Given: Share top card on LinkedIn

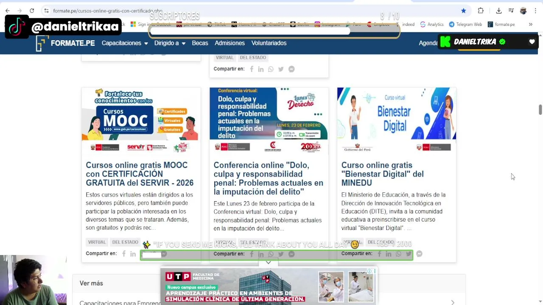Looking at the screenshot, I should [261, 69].
